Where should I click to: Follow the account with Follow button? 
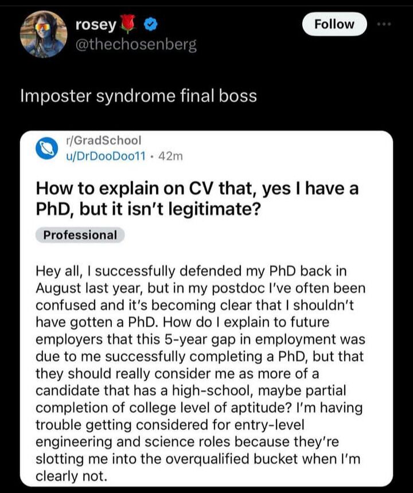tap(334, 24)
